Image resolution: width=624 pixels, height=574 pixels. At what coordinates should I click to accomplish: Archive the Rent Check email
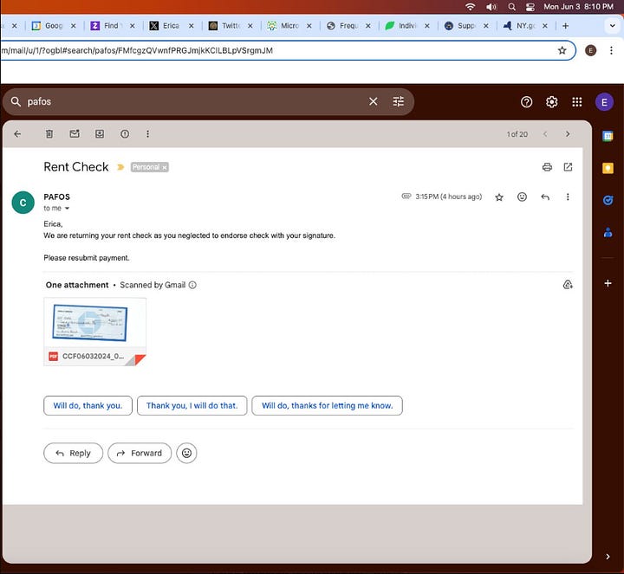pyautogui.click(x=100, y=134)
